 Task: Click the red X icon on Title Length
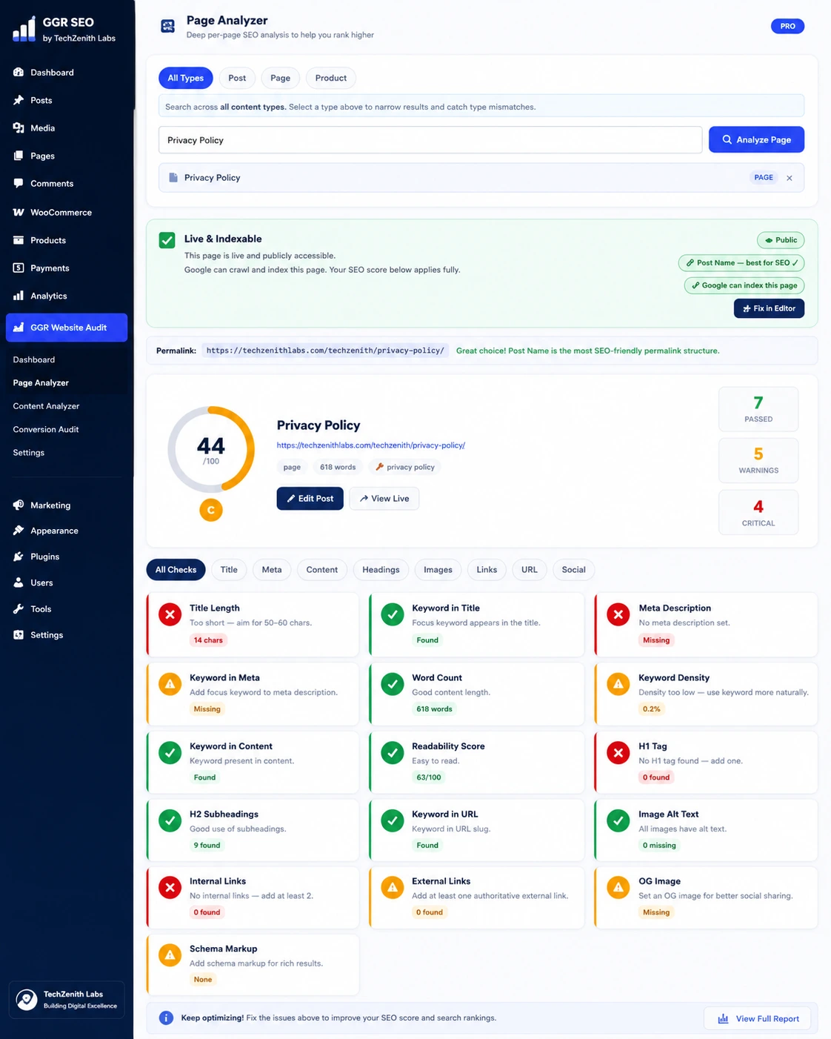click(x=170, y=614)
